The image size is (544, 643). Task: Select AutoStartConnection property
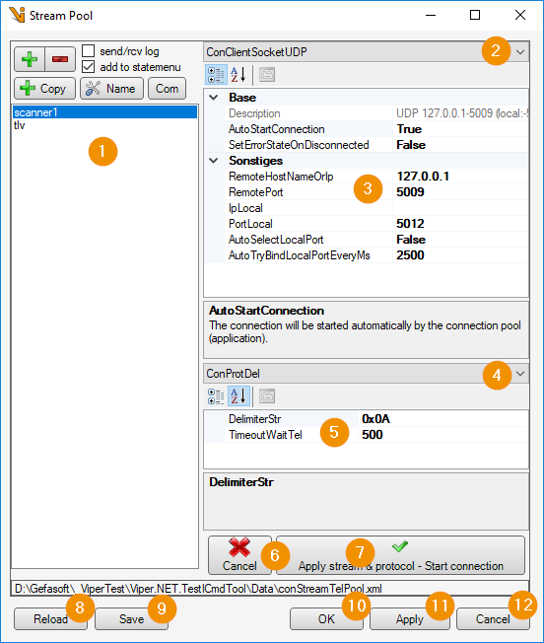click(x=308, y=129)
